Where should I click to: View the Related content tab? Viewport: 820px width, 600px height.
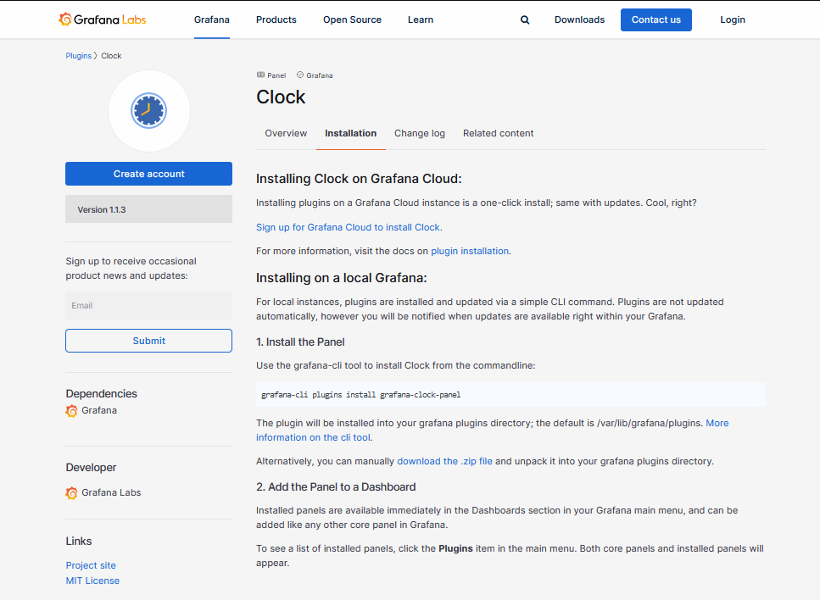498,133
